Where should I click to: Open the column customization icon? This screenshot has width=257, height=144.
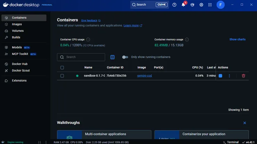click(x=113, y=57)
